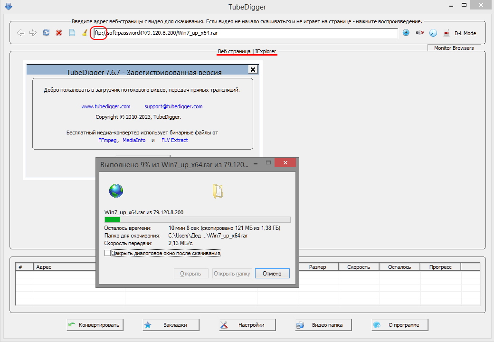Image resolution: width=494 pixels, height=342 pixels.
Task: Click the folder icon on the Видео папка button
Action: (x=300, y=325)
